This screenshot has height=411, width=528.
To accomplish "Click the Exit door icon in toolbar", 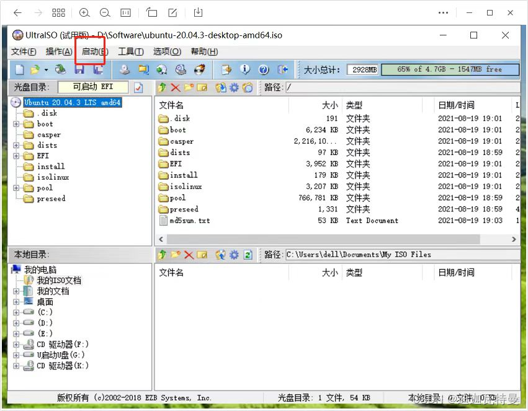I will point(282,69).
